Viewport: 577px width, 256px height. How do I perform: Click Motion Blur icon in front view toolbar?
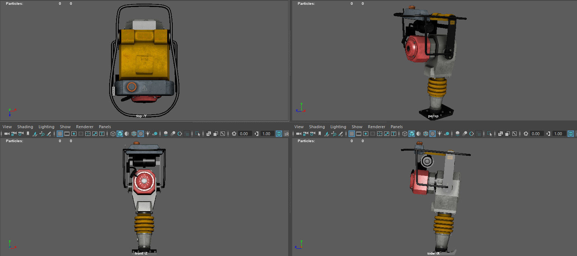tap(173, 134)
